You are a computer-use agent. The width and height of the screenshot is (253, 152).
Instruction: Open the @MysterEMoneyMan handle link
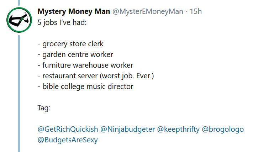point(148,11)
